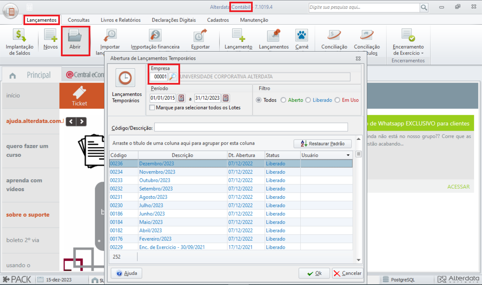Open the Carnê Leão paw icon

click(302, 35)
